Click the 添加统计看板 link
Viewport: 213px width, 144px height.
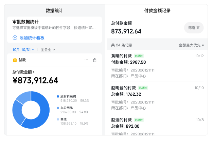(x=32, y=38)
